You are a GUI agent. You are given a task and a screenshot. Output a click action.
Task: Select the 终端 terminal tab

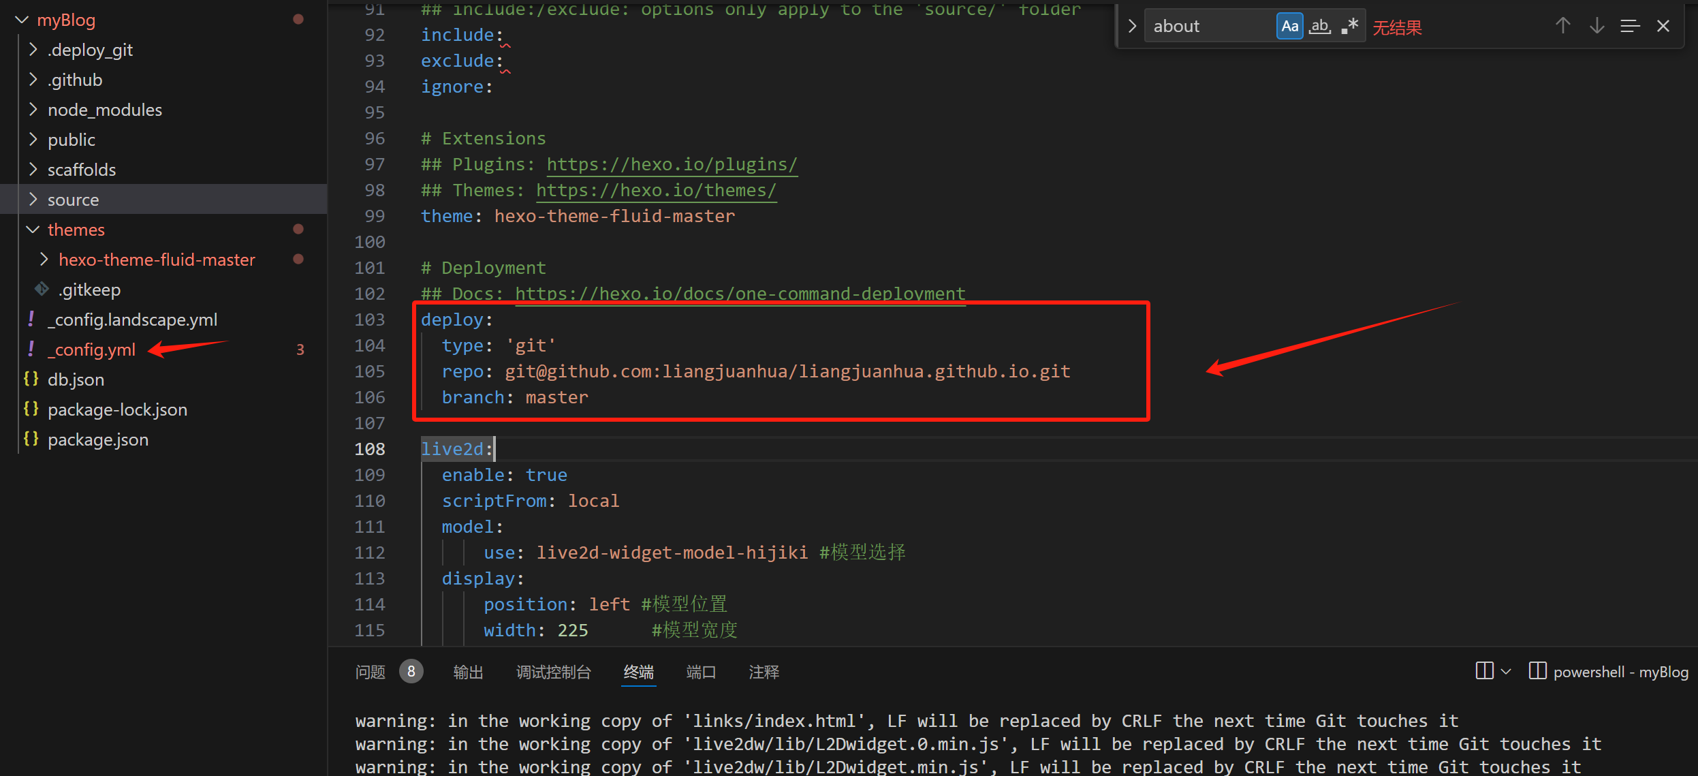638,672
